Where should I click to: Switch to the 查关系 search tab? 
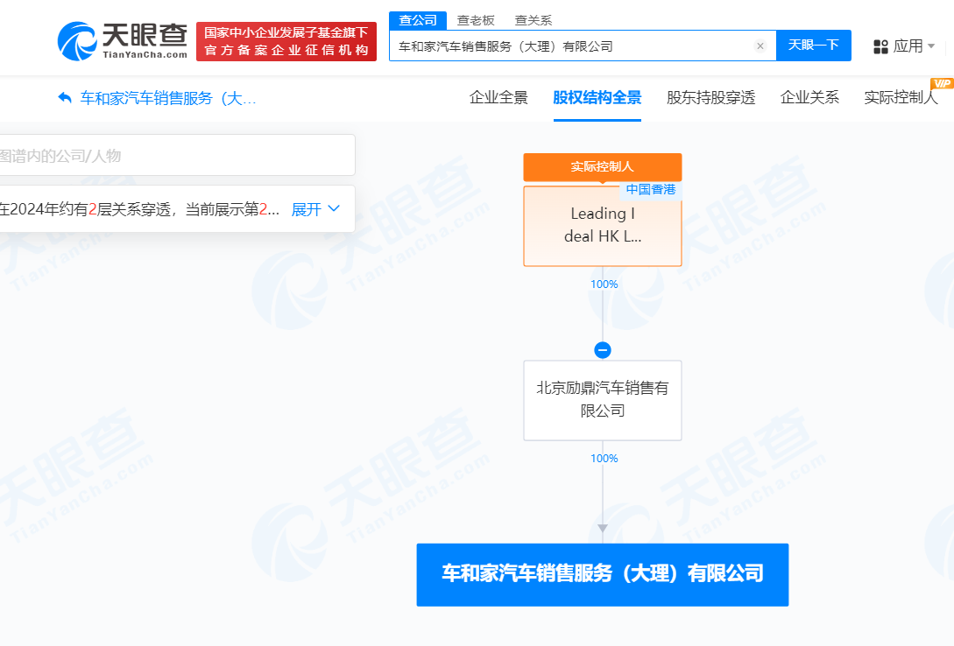click(x=533, y=21)
